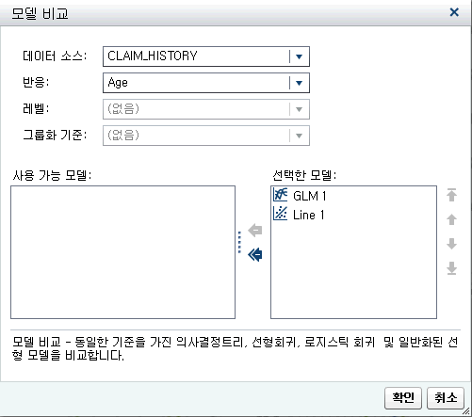This screenshot has width=472, height=417.
Task: Click the single left arrow remove-model button
Action: coord(255,231)
